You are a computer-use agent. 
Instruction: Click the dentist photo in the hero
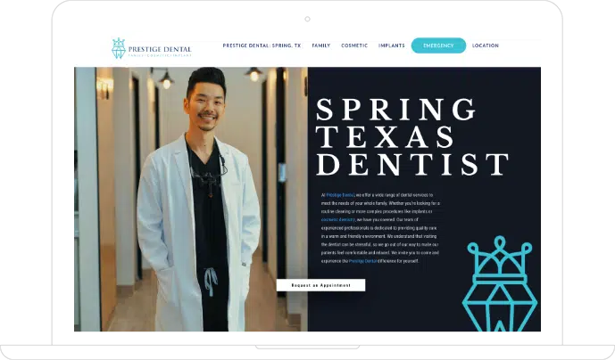191,199
